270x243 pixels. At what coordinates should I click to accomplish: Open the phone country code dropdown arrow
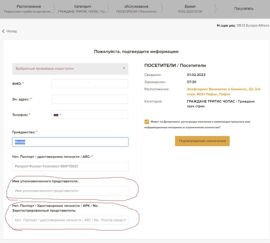pyautogui.click(x=60, y=115)
